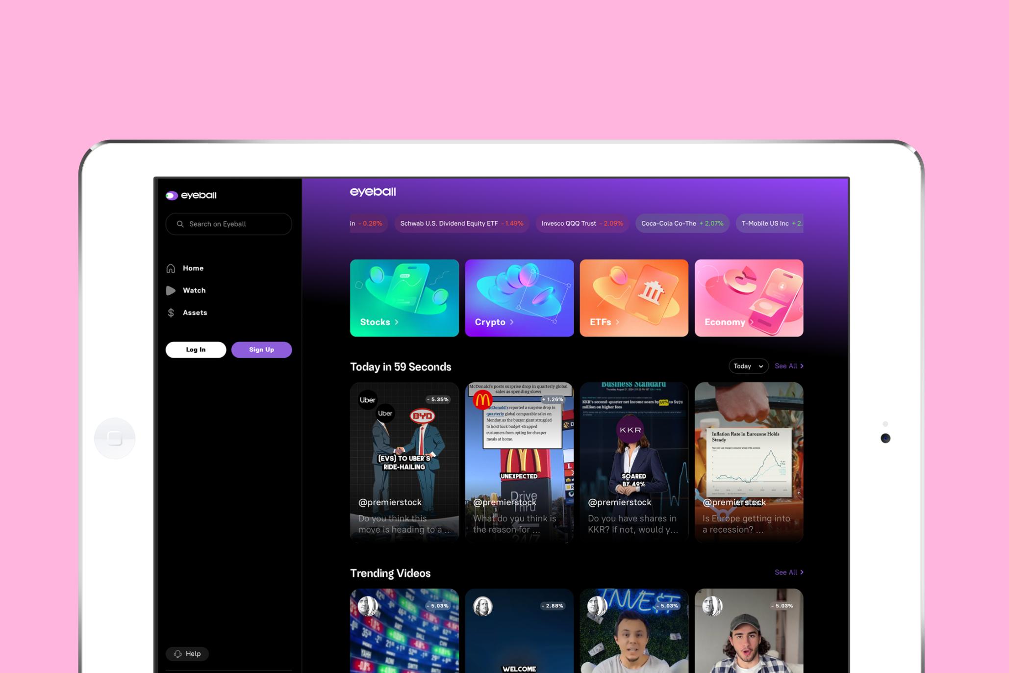The height and width of the screenshot is (673, 1009).
Task: Click the KKR logo circle on video
Action: pyautogui.click(x=630, y=430)
